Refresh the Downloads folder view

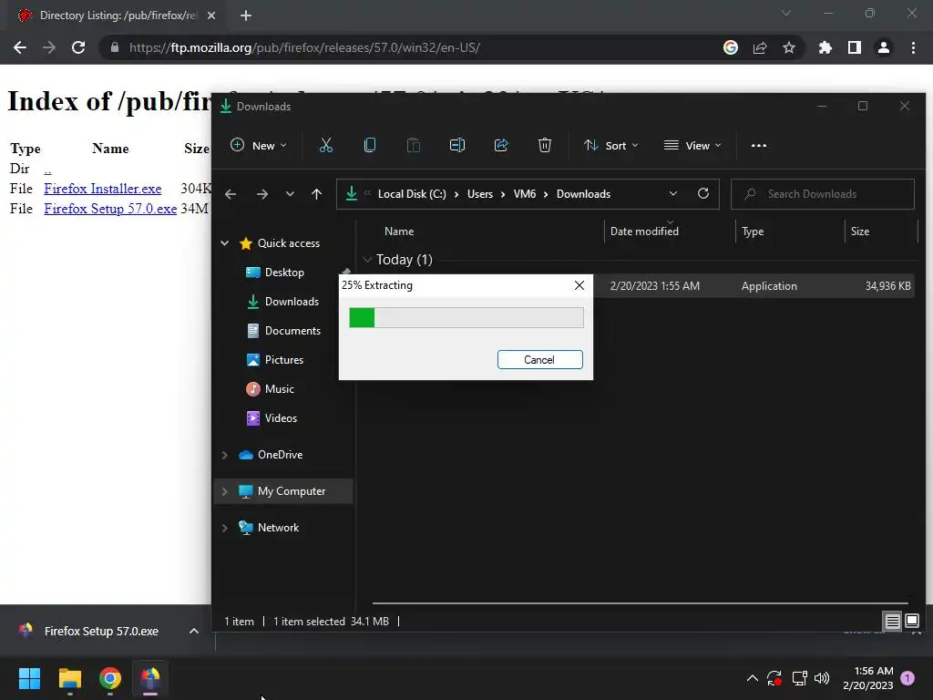click(x=702, y=193)
